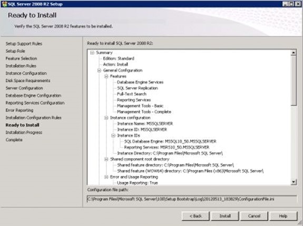303x226 pixels.
Task: Go back with the Back button
Action: (x=196, y=216)
